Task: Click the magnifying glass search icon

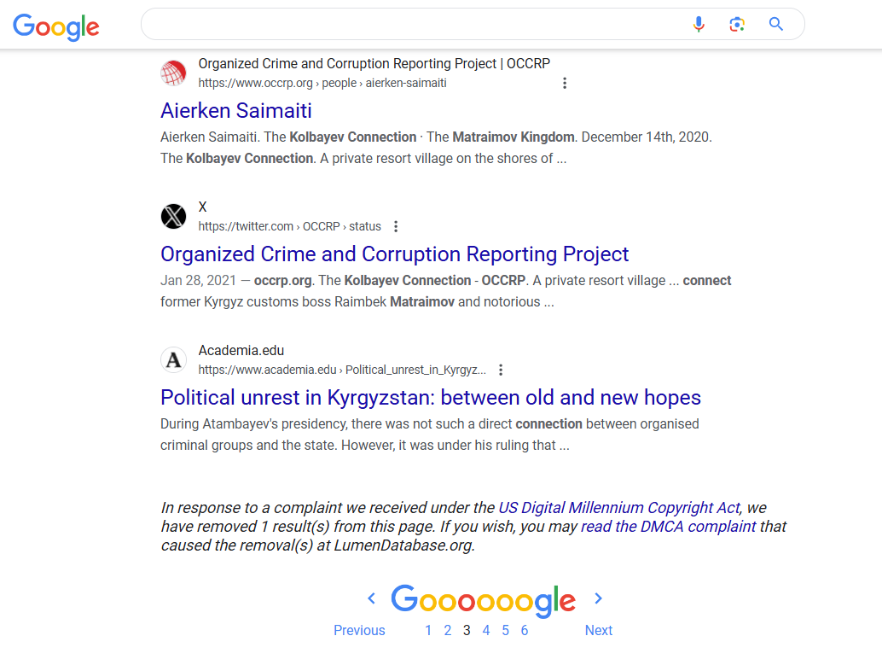Action: (x=775, y=24)
